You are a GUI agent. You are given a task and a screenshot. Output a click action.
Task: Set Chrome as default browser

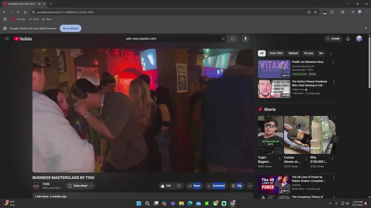70,28
